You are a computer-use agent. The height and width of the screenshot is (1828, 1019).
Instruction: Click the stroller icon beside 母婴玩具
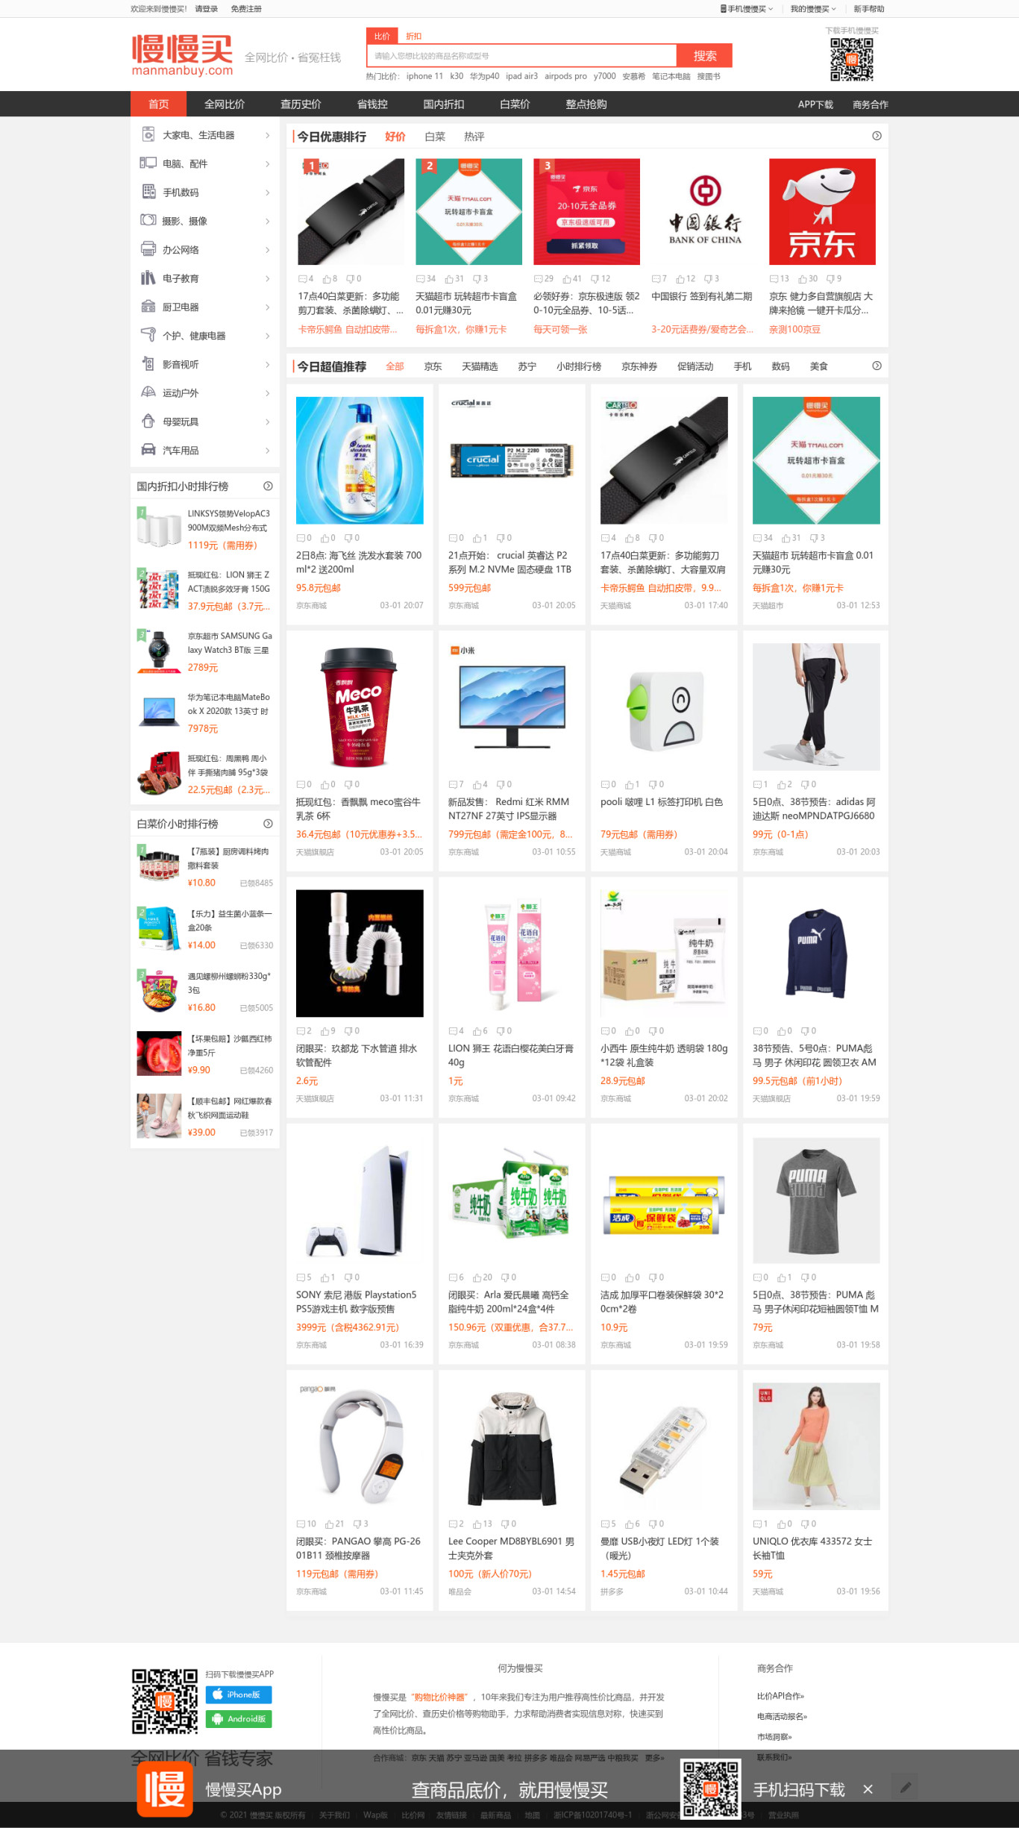(x=148, y=421)
